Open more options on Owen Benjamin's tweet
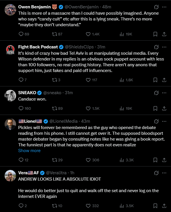The image size is (171, 212). (x=164, y=7)
